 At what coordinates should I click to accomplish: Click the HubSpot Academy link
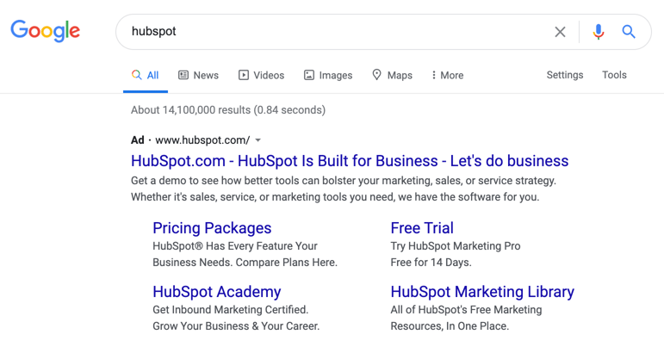[x=216, y=292]
